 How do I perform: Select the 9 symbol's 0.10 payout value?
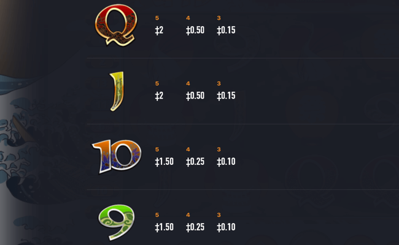pyautogui.click(x=227, y=227)
